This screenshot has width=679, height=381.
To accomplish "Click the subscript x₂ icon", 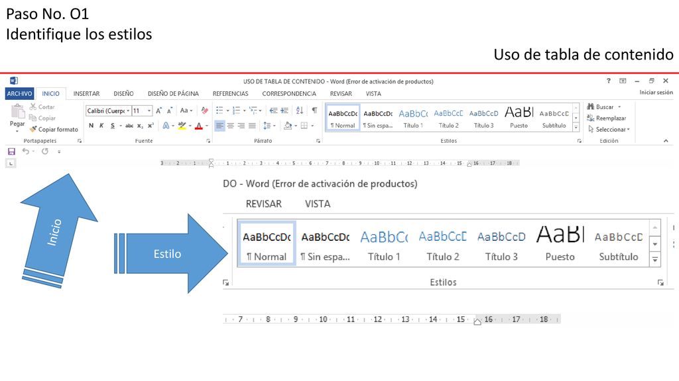I will click(140, 126).
